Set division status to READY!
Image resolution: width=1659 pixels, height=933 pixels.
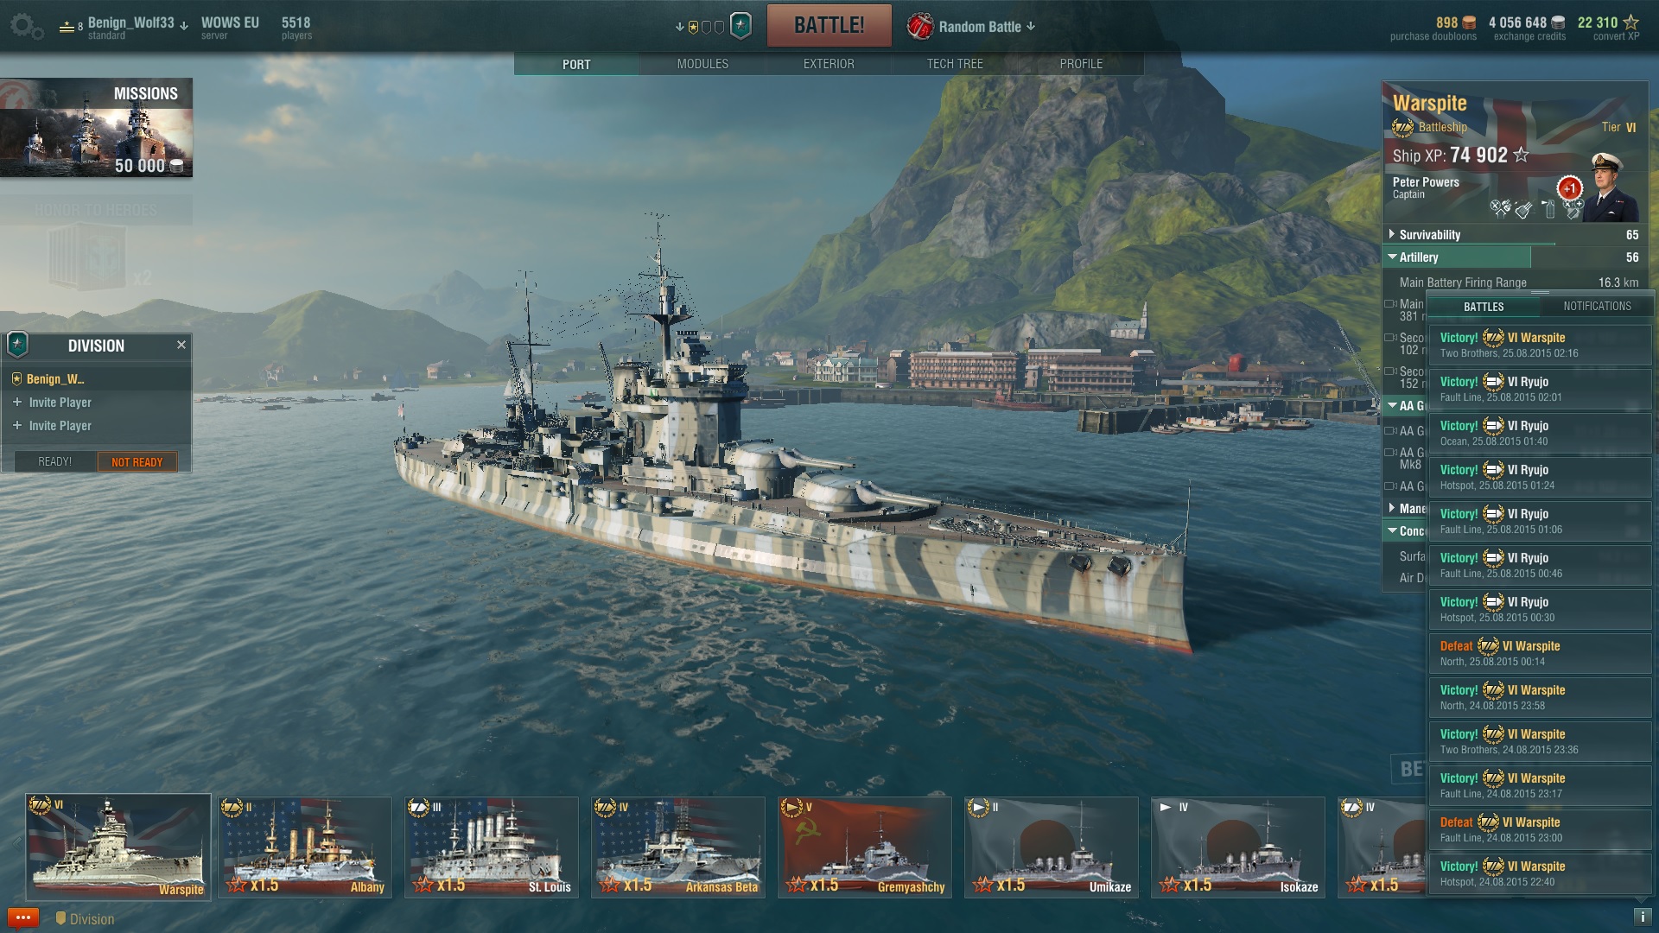coord(54,461)
